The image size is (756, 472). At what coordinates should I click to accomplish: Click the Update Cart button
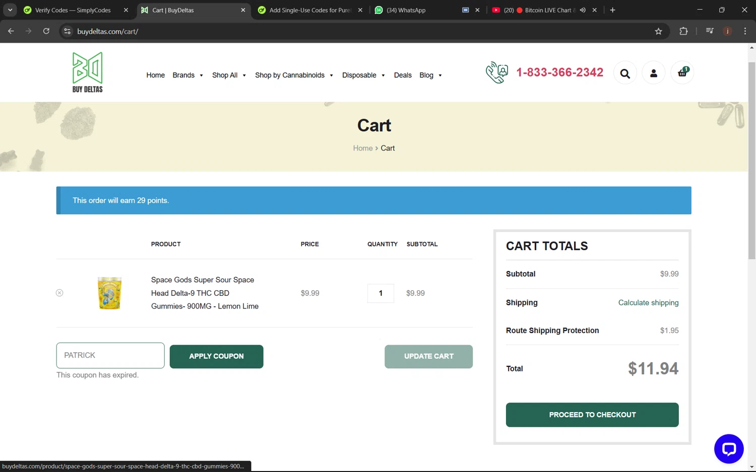(x=428, y=356)
